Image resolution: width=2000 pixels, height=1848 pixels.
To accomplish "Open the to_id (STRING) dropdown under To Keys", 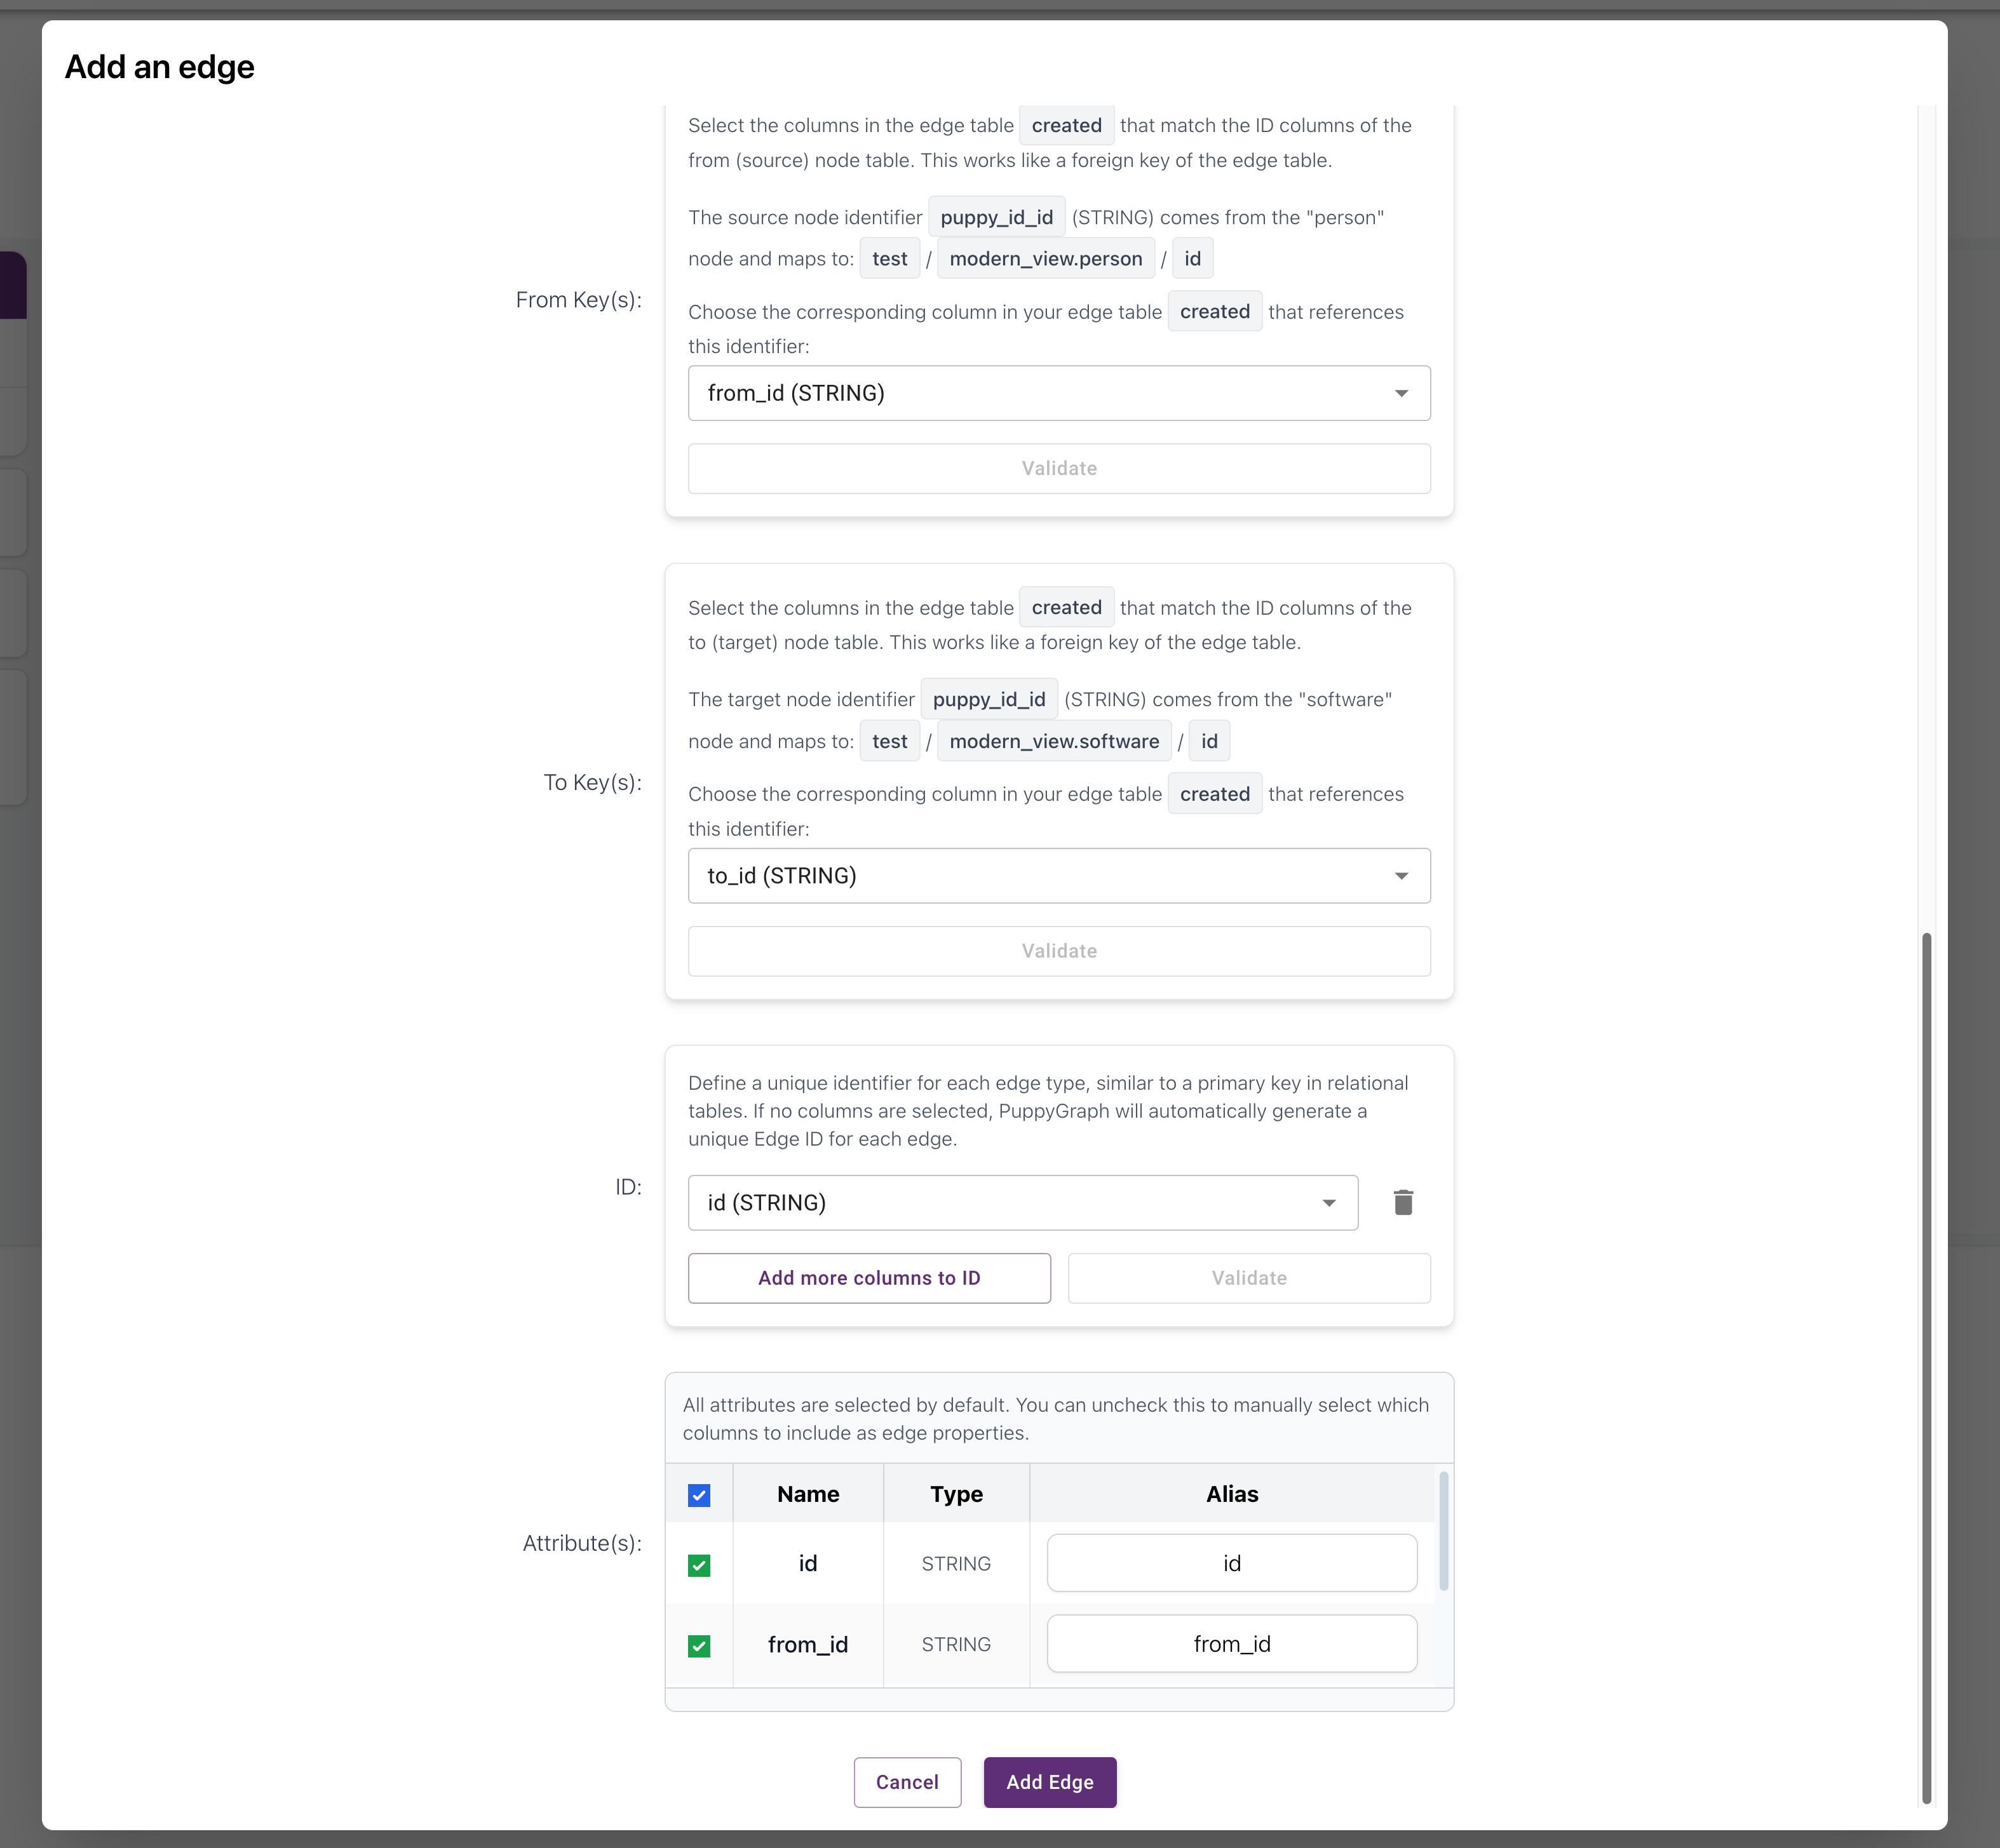I will click(1058, 875).
